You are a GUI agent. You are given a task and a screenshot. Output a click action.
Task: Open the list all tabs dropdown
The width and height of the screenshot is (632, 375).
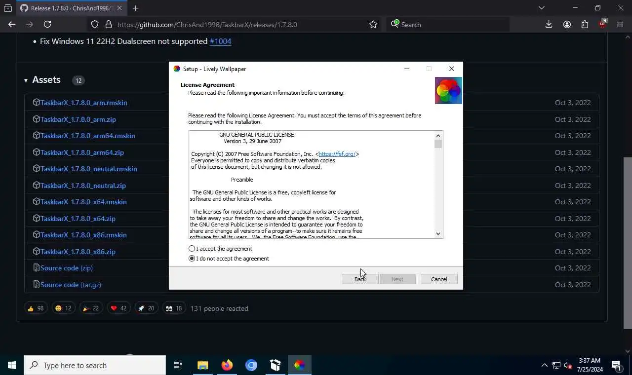(x=542, y=8)
